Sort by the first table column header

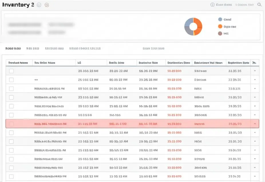click(18, 63)
